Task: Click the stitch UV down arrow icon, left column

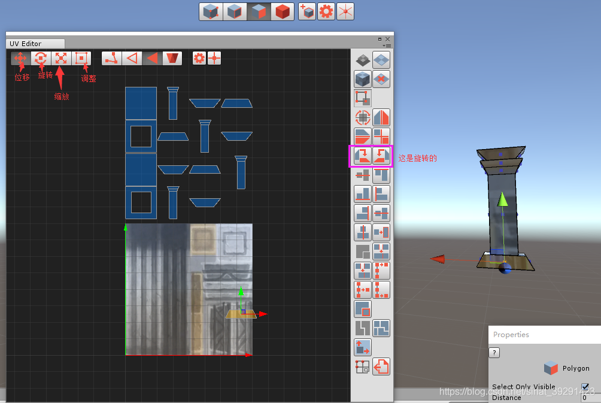Action: (x=362, y=271)
